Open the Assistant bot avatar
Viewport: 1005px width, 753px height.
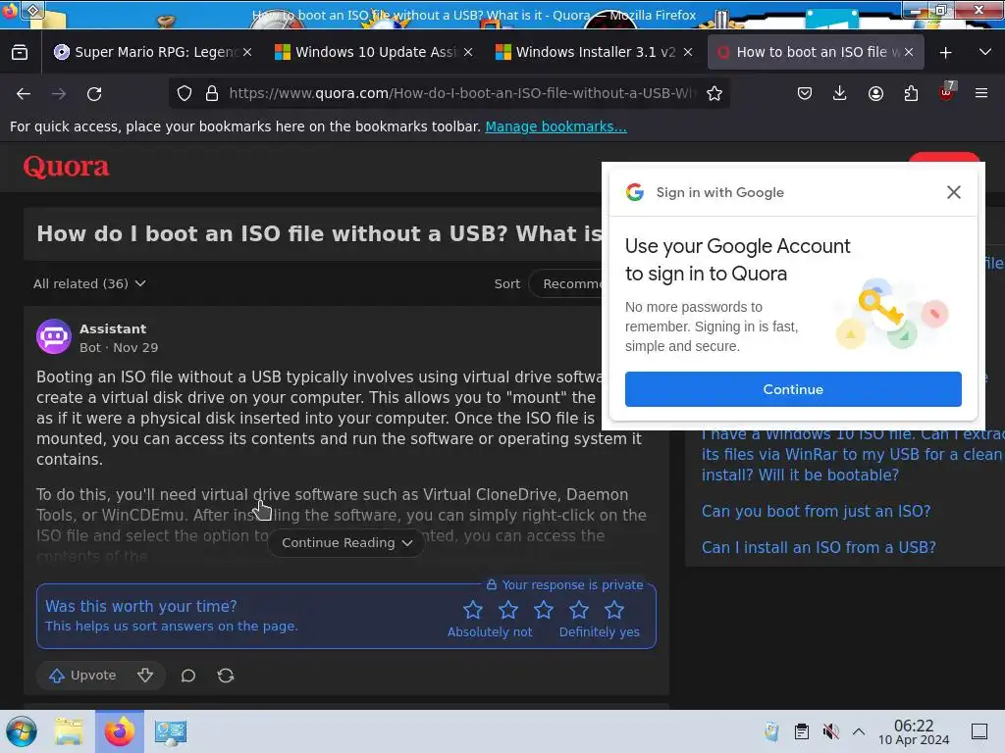click(x=54, y=336)
